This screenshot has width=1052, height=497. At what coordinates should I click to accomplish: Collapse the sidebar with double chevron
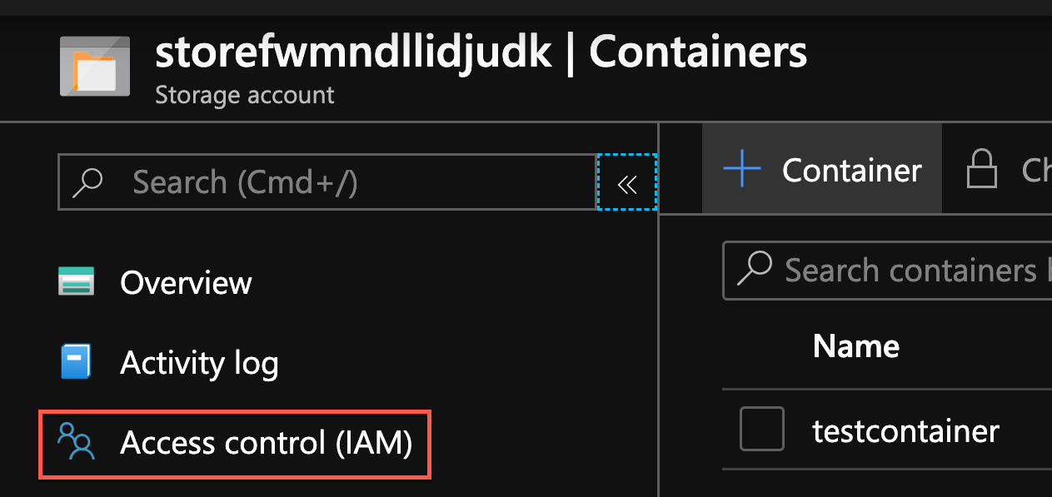[627, 182]
